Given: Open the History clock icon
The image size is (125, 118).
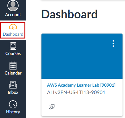Looking at the screenshot, I should 13,104.
